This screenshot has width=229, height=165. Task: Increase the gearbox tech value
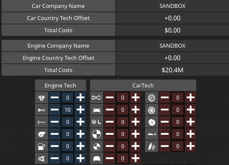coord(190,98)
